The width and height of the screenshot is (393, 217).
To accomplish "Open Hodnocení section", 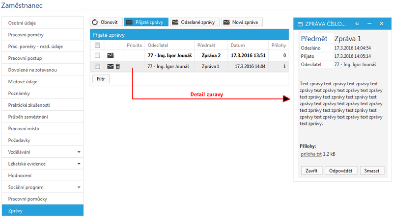I will click(43, 176).
